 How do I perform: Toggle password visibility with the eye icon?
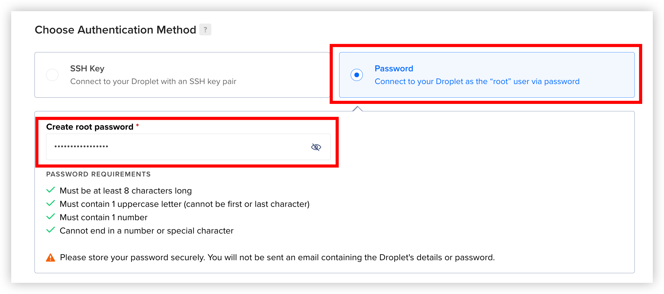click(316, 147)
